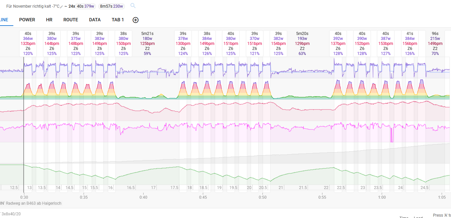The width and height of the screenshot is (451, 218).
Task: Open the HR tab
Action: click(x=49, y=20)
